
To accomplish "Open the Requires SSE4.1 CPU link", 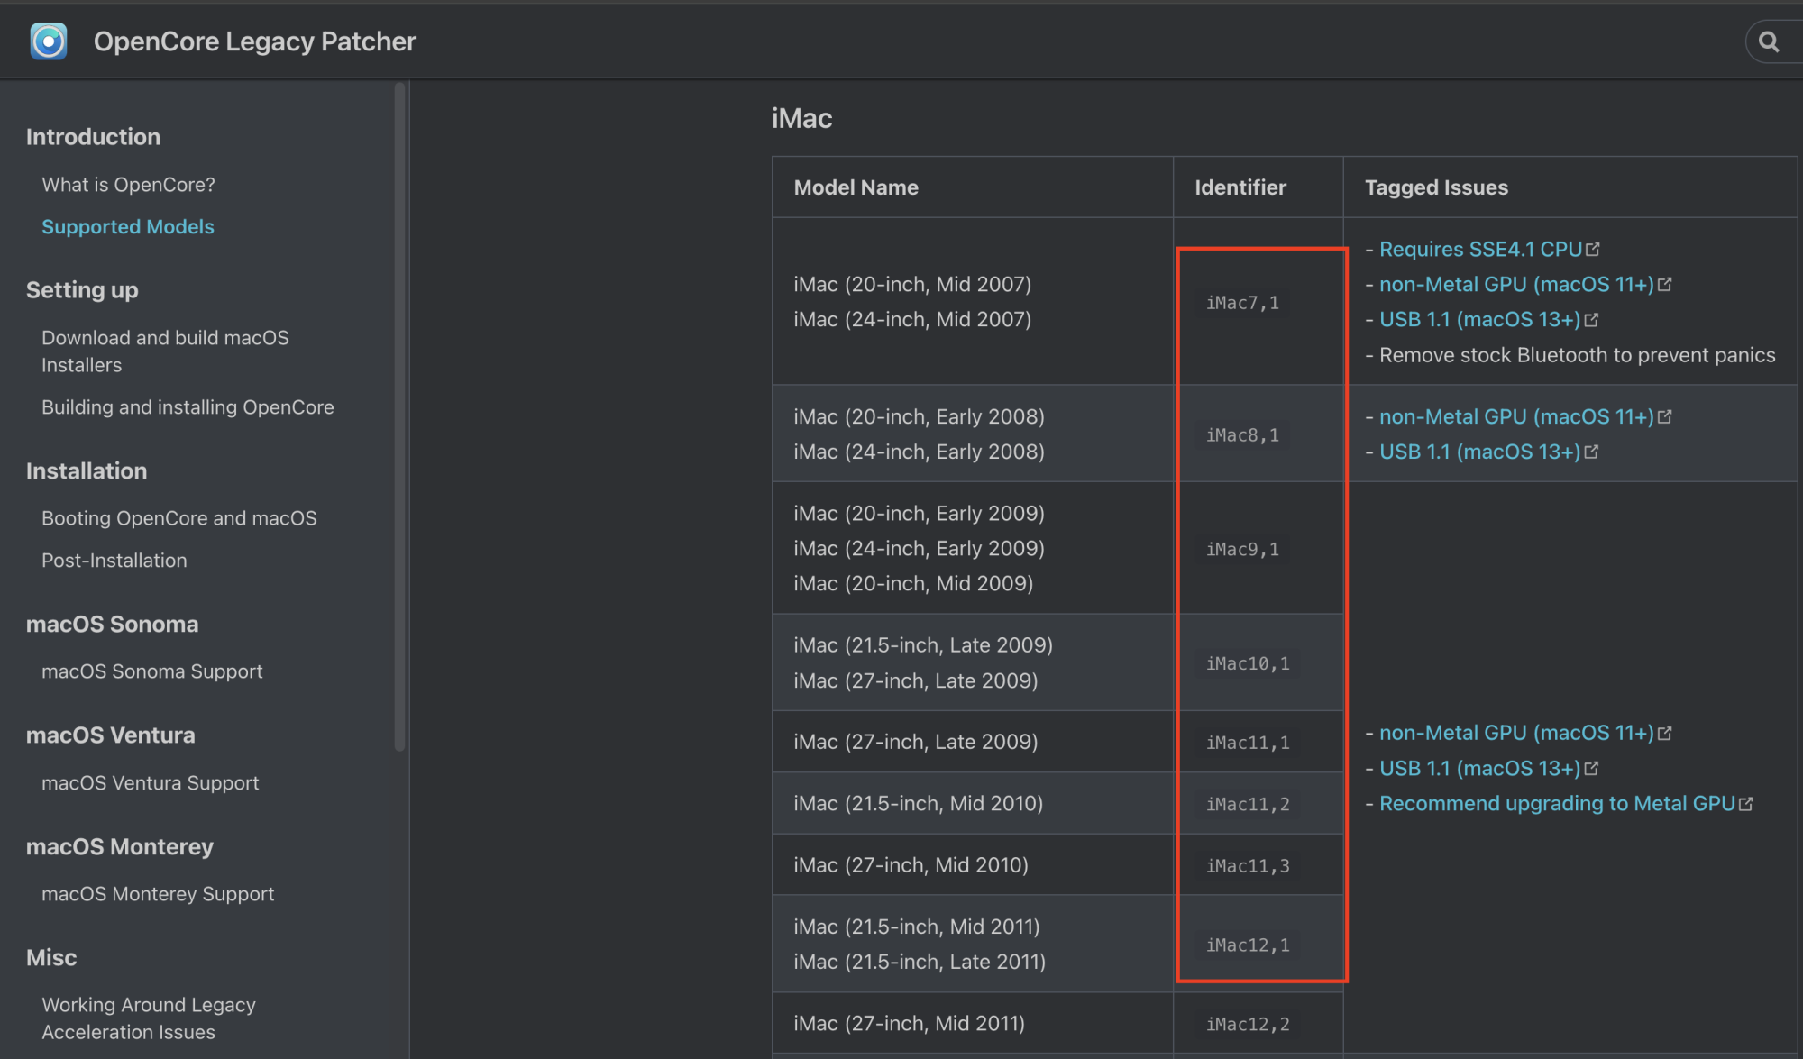I will [x=1480, y=249].
